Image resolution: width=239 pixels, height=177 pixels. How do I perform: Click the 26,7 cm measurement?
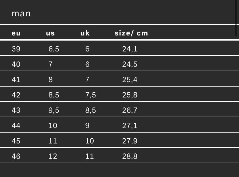tap(130, 110)
